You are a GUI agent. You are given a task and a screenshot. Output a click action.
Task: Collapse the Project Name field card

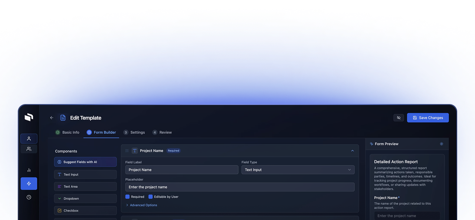[x=352, y=151]
